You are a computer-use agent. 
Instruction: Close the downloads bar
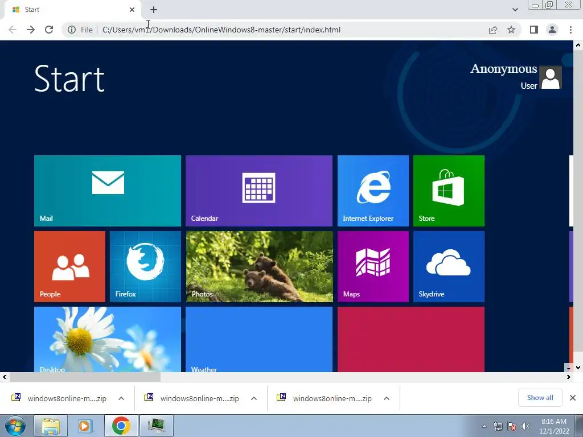point(573,398)
